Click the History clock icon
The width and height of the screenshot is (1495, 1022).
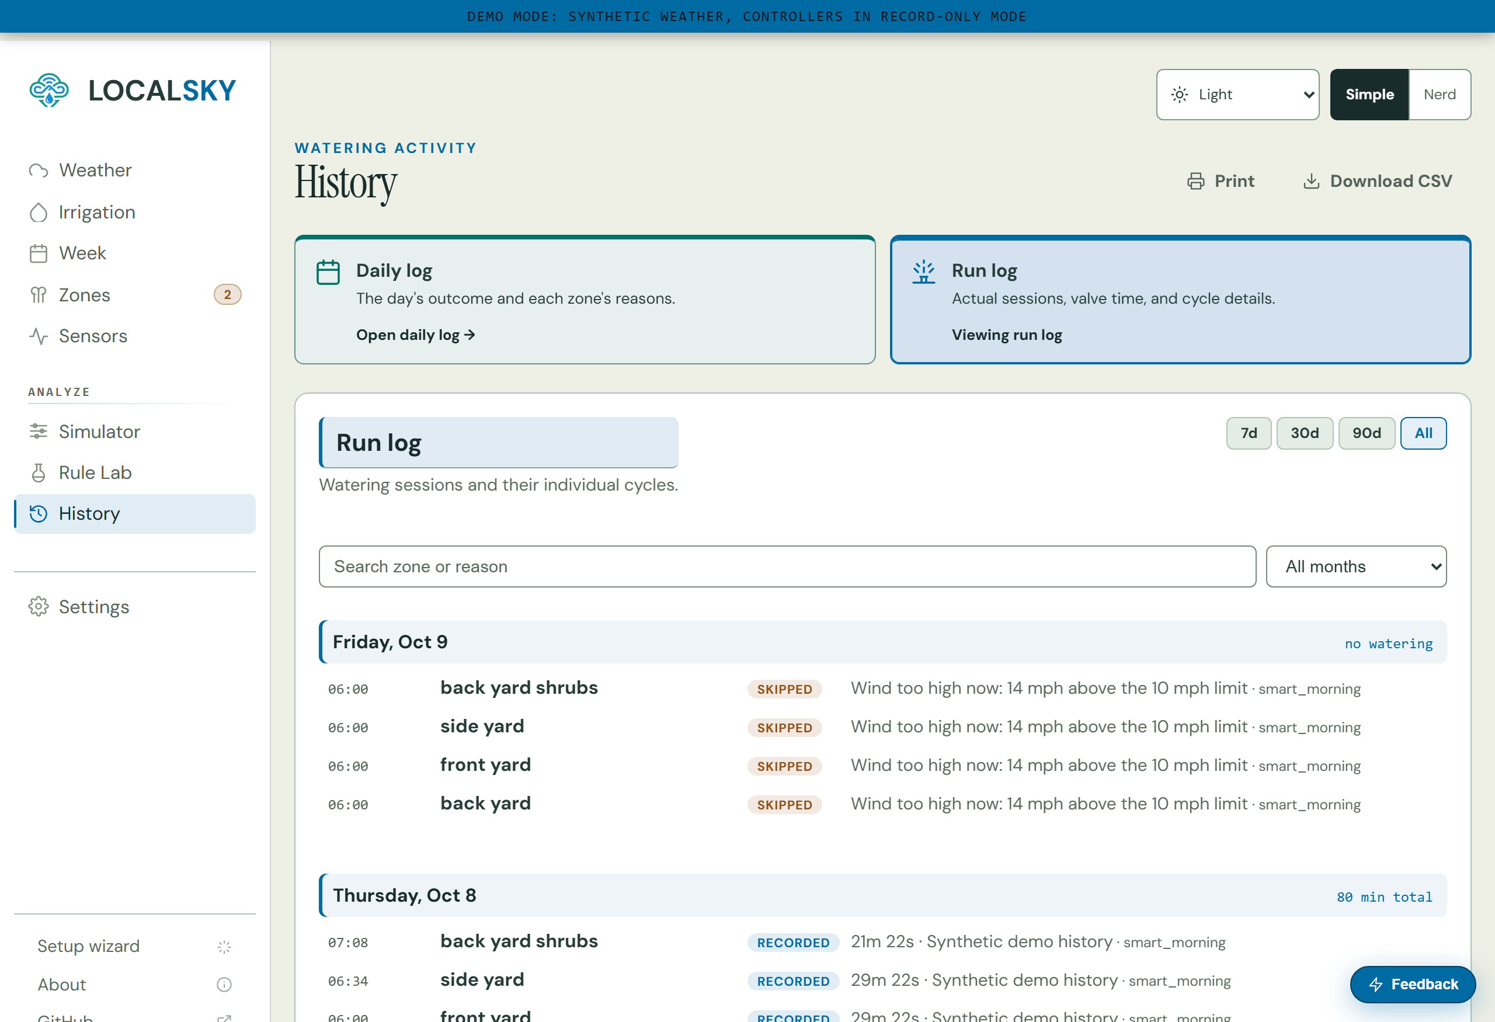pos(39,514)
